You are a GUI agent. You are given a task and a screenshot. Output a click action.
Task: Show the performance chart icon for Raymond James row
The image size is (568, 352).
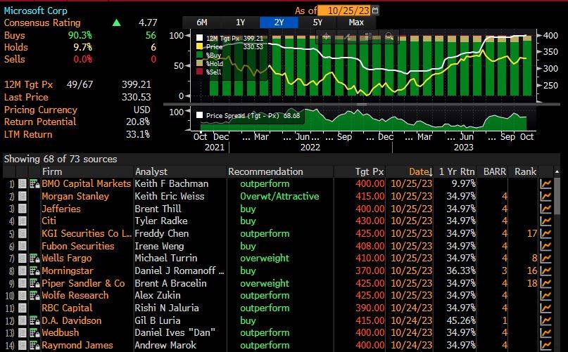(545, 346)
